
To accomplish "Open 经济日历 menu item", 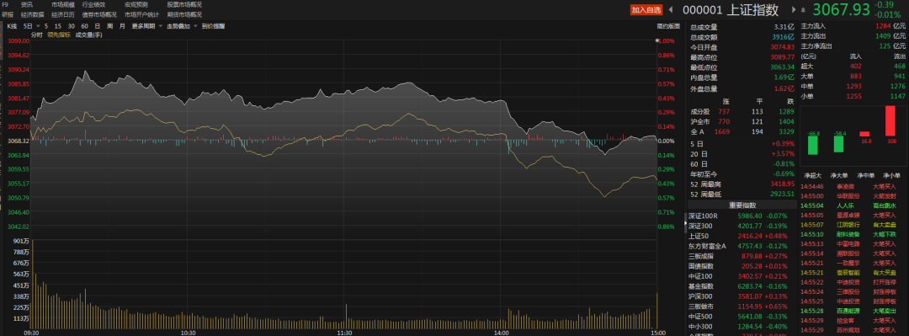I will tap(63, 14).
